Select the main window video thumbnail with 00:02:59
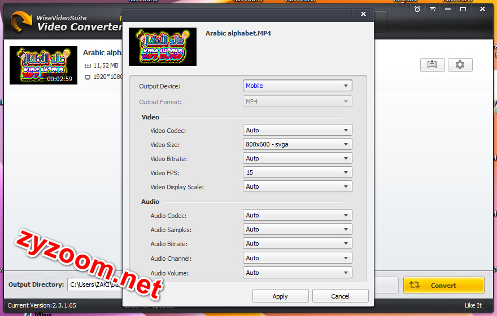 point(43,65)
